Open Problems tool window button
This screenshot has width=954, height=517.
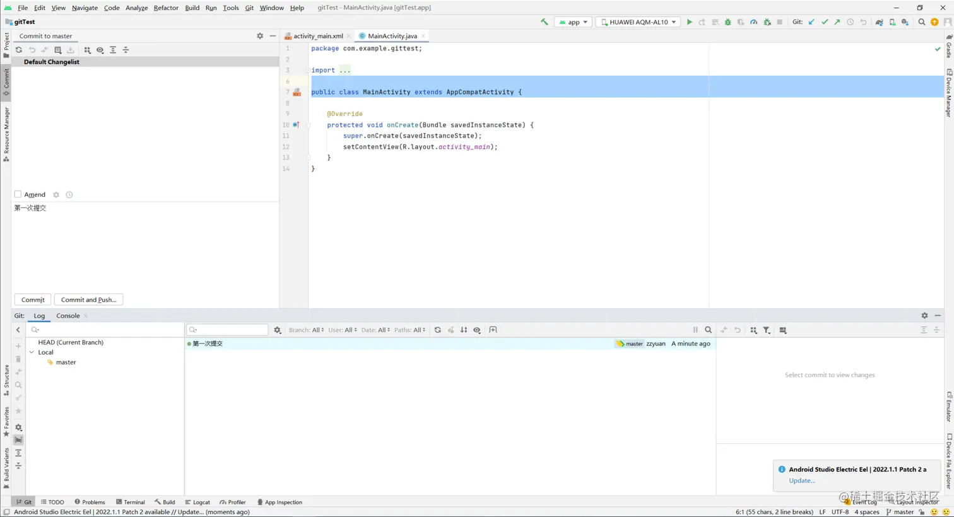pos(90,502)
